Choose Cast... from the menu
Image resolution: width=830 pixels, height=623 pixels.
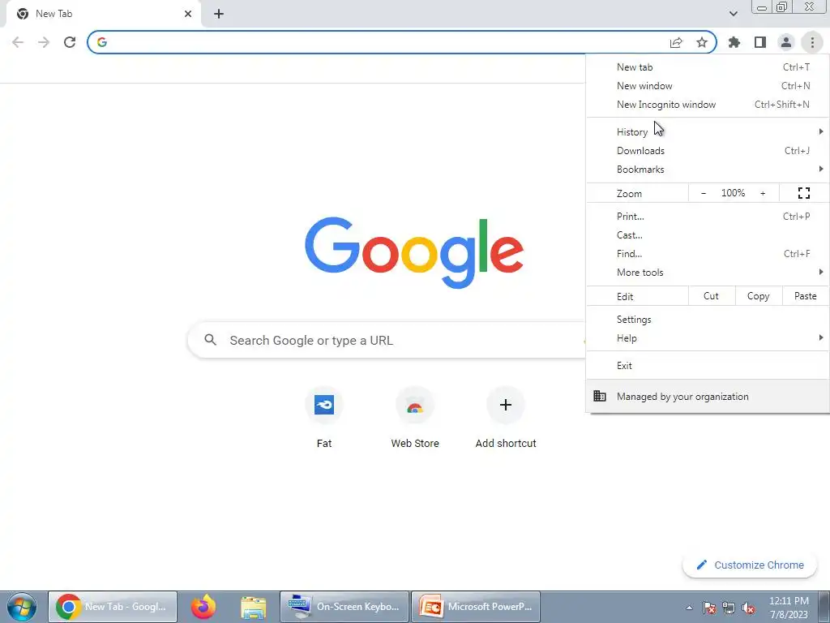tap(707, 234)
